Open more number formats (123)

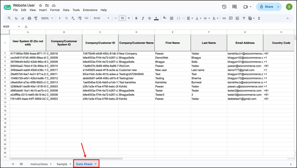click(x=86, y=18)
